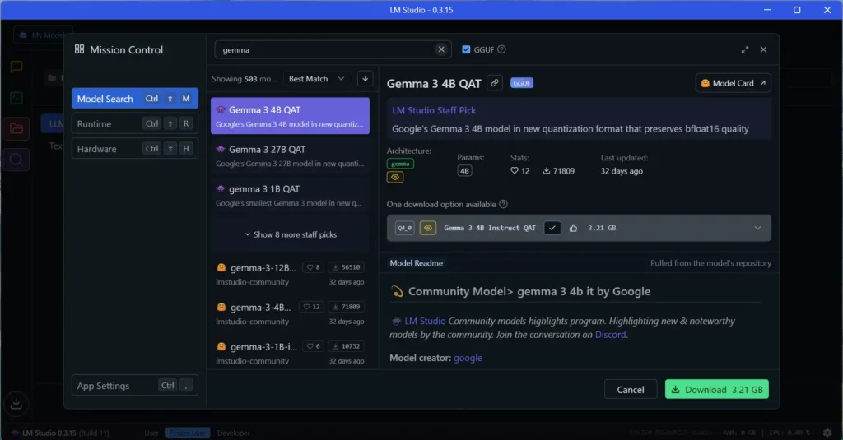Viewport: 843px width, 440px height.
Task: Click the 56510 downloads badge
Action: coord(346,267)
